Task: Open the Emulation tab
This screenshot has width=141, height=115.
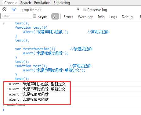Action: point(42,3)
